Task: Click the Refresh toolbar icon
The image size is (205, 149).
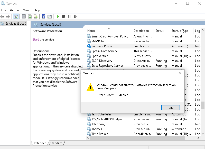Action: click(30, 16)
